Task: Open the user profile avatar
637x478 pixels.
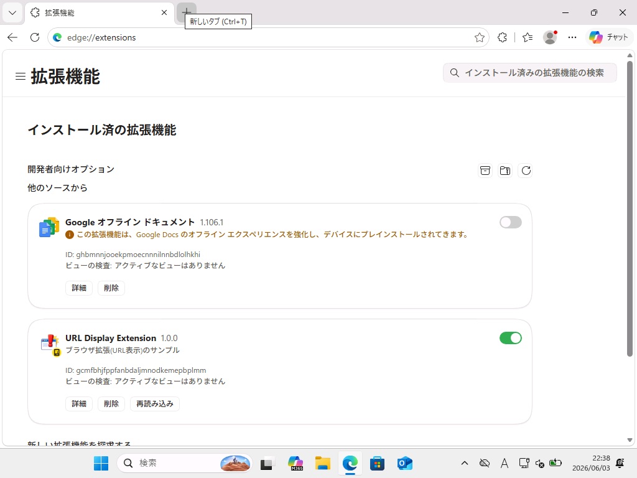Action: (x=550, y=37)
